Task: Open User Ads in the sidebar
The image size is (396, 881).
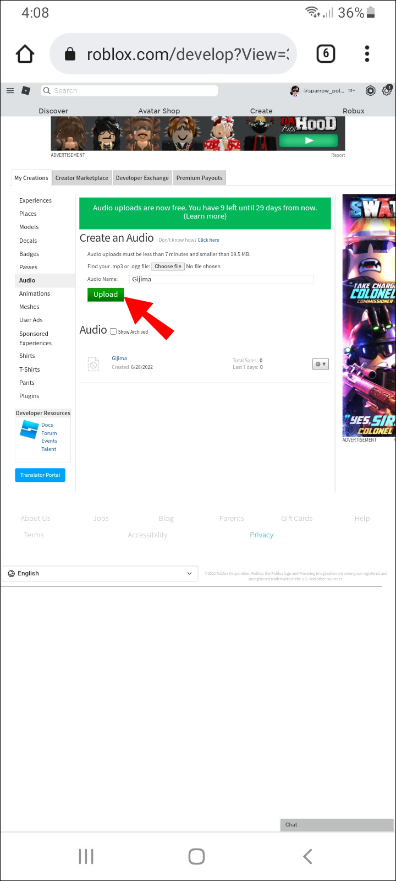Action: (x=31, y=320)
